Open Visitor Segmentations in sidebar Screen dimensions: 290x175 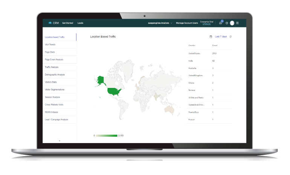pyautogui.click(x=60, y=90)
